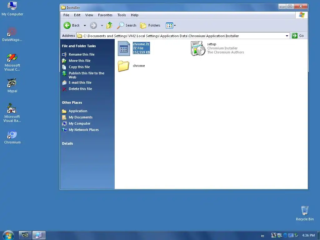The height and width of the screenshot is (240, 320).
Task: Expand the Forward history dropdown arrow
Action: coord(102,26)
